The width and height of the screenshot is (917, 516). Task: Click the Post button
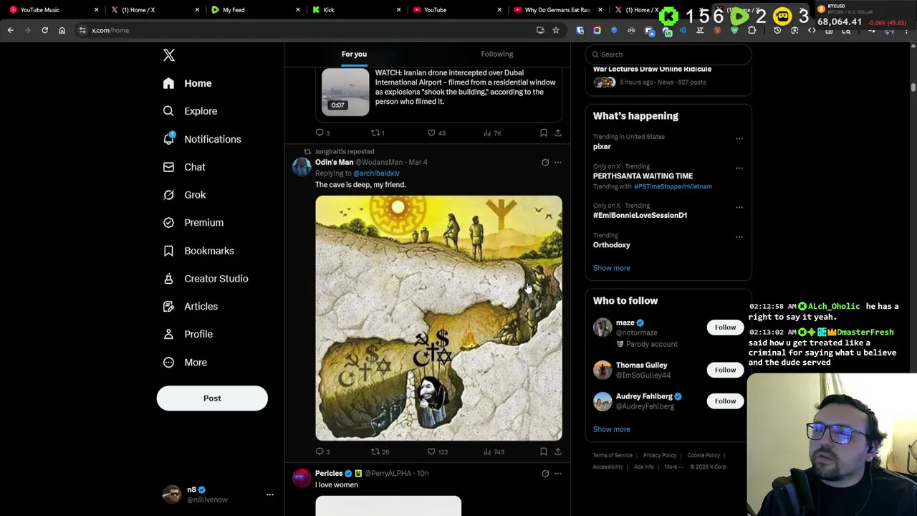coord(212,398)
